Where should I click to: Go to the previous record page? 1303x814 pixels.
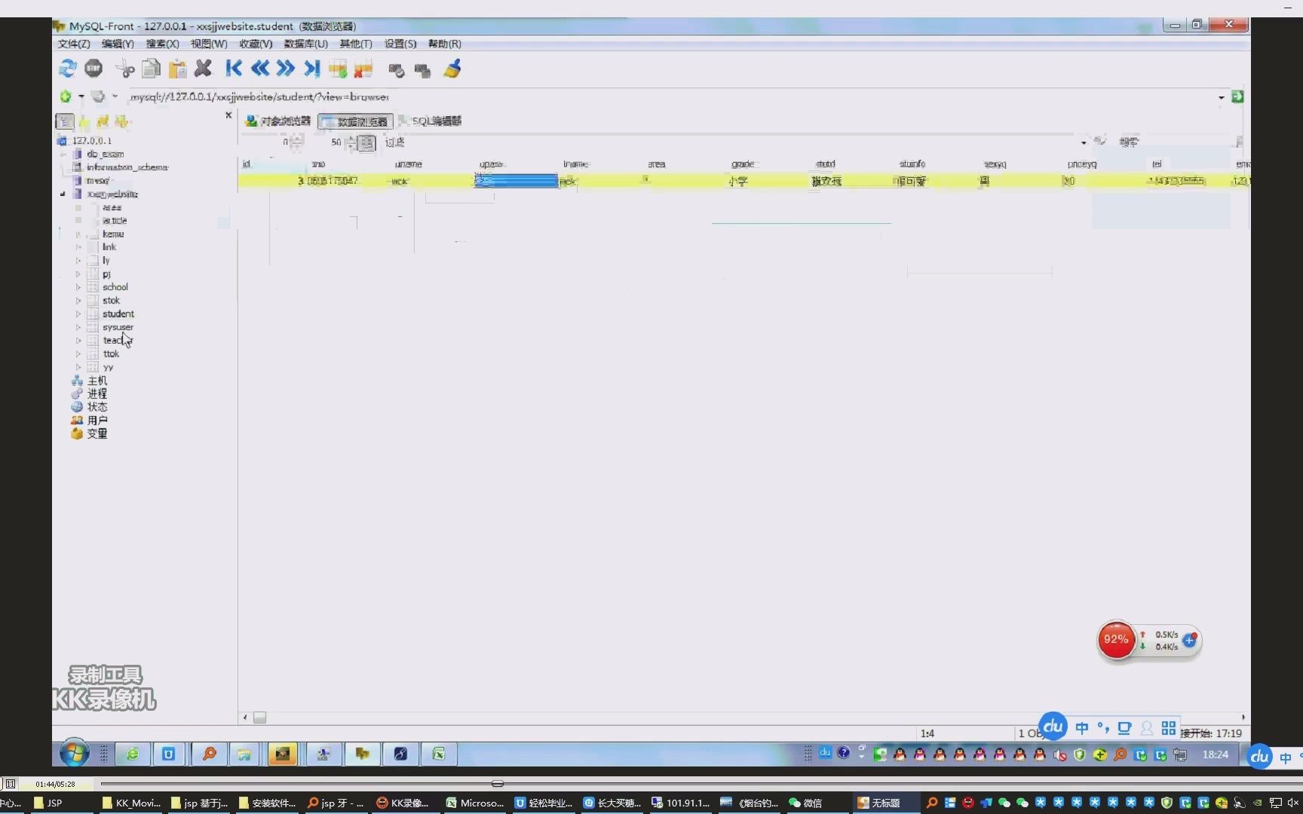(x=260, y=69)
